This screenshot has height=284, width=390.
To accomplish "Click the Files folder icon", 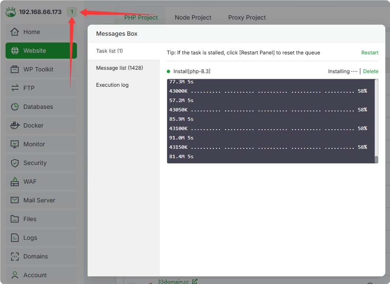I will point(15,219).
